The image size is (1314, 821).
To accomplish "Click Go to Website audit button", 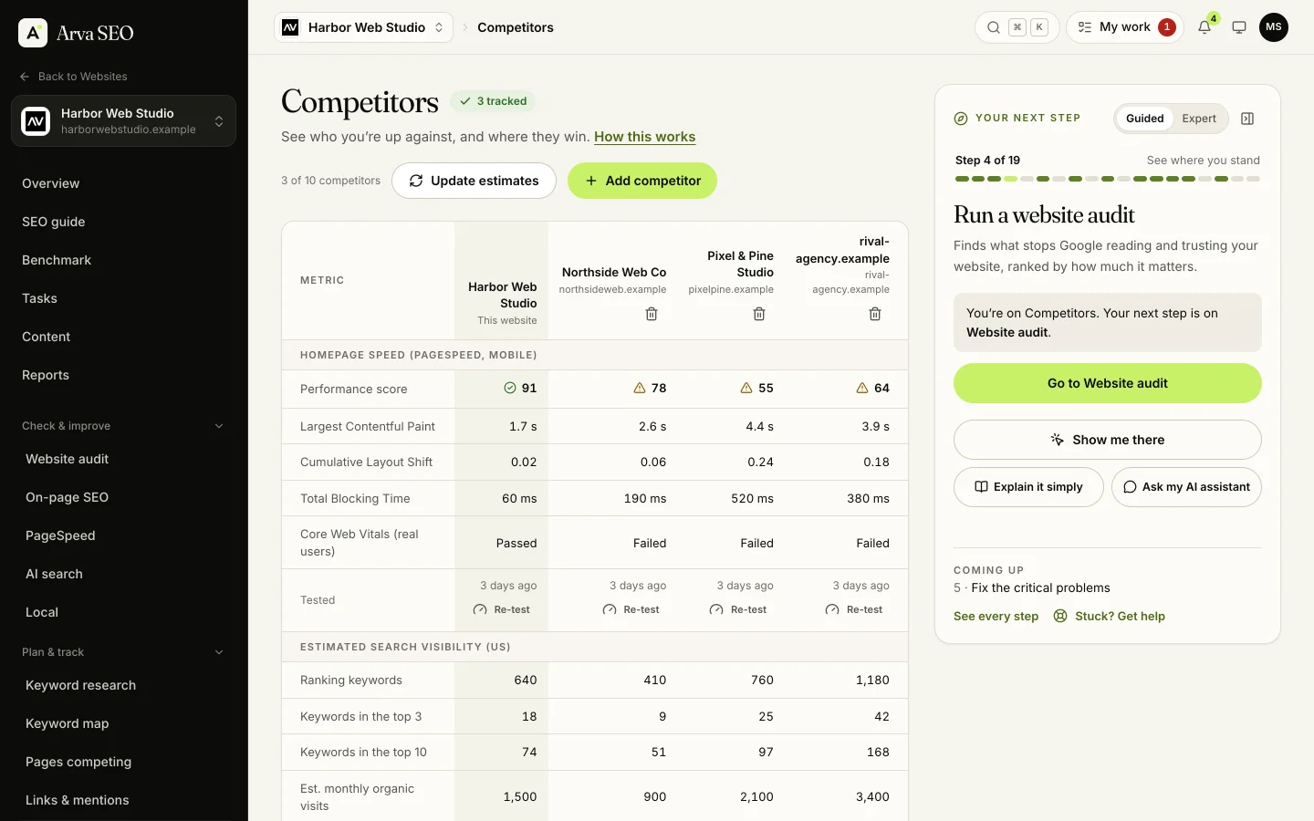I will [x=1108, y=383].
